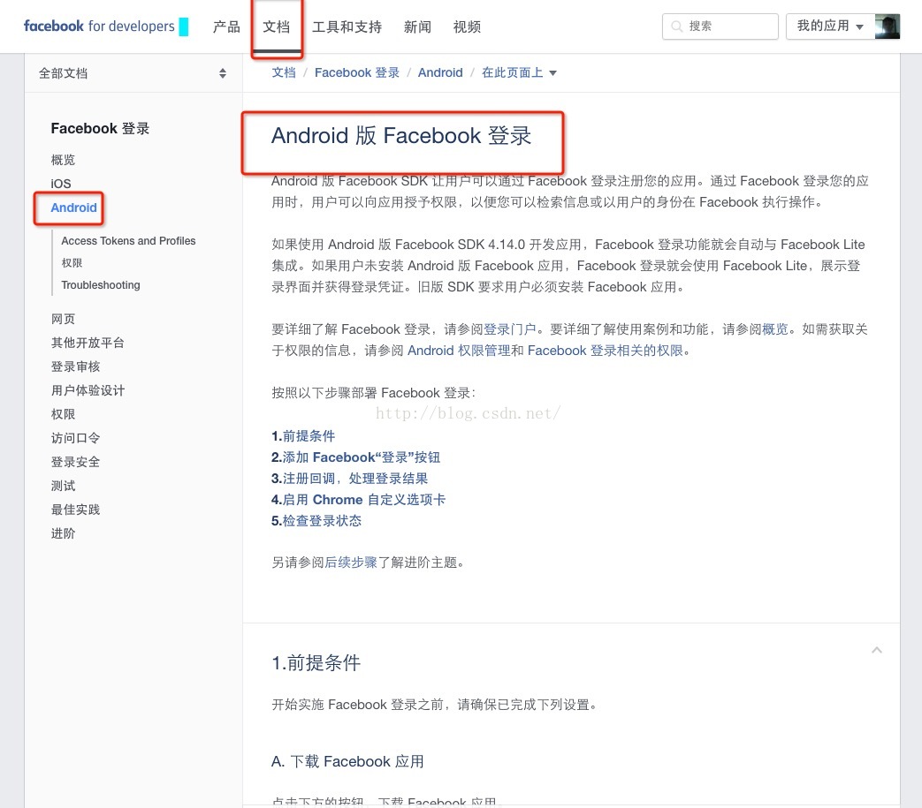Open iOS in the sidebar
Screen dimensions: 922x808
[x=61, y=184]
